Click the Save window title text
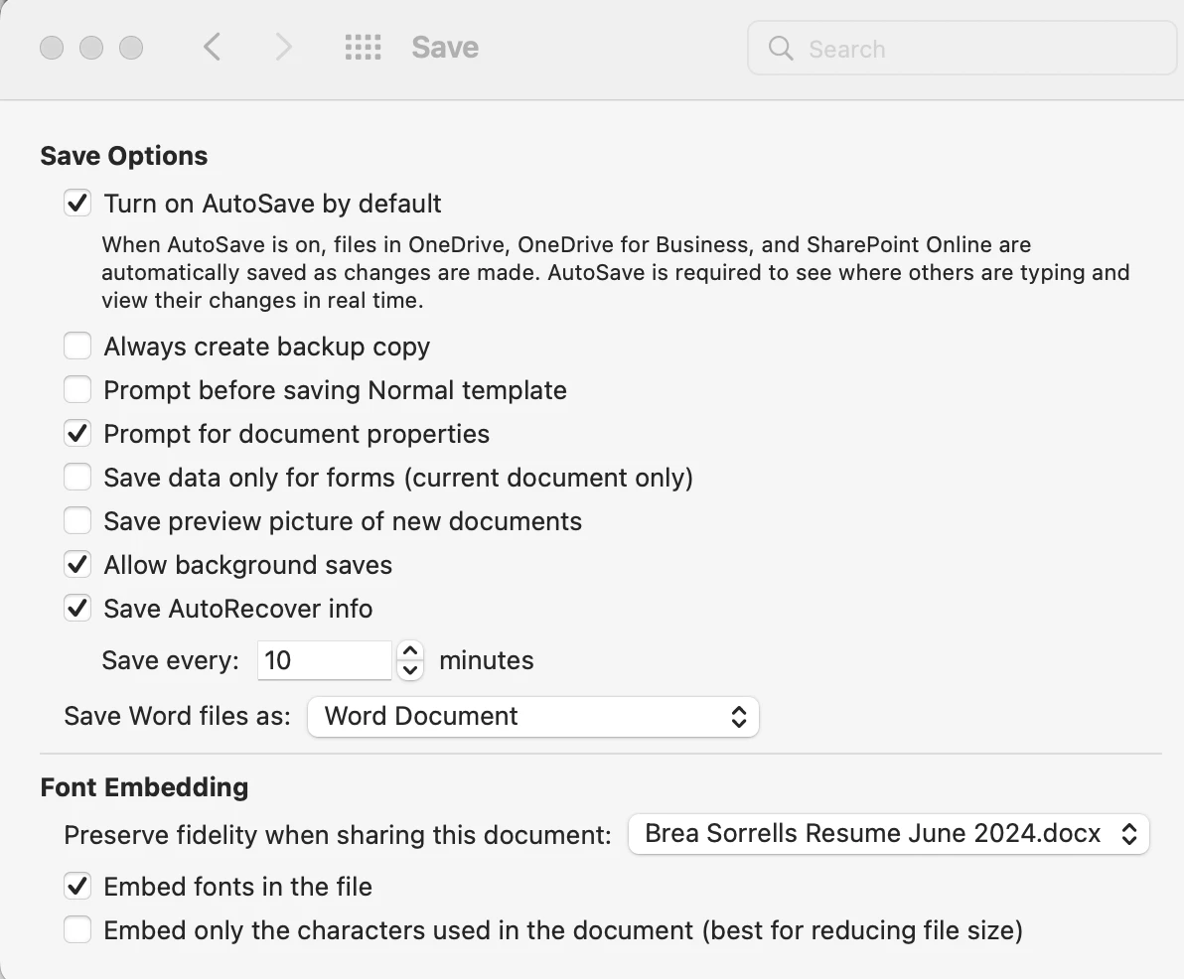The width and height of the screenshot is (1184, 979). click(445, 48)
